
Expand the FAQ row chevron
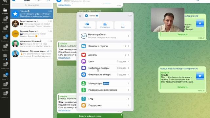(128, 99)
